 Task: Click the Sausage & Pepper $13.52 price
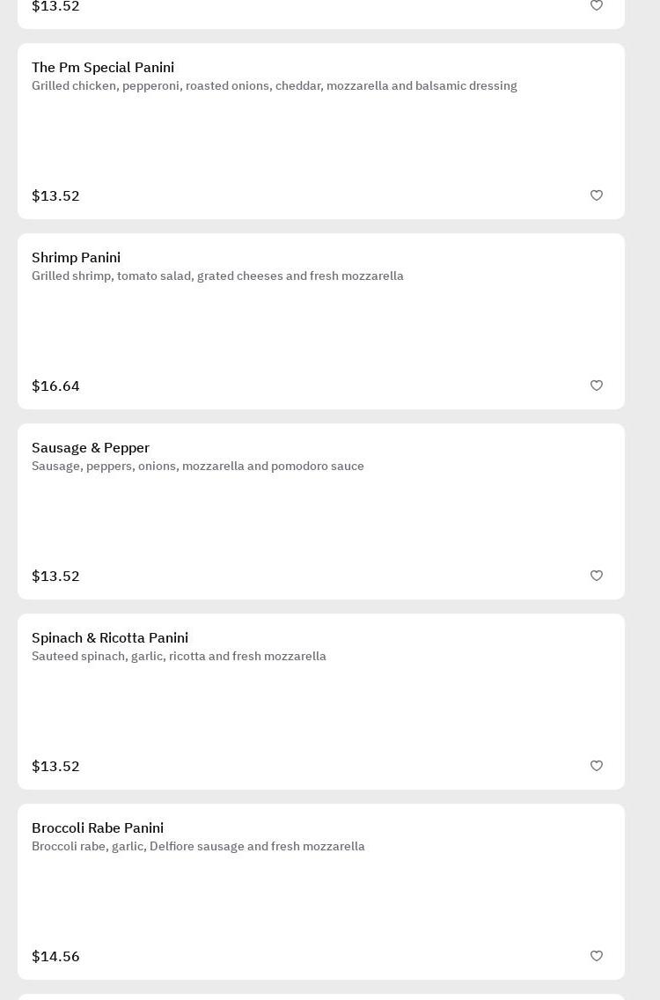[x=55, y=577]
